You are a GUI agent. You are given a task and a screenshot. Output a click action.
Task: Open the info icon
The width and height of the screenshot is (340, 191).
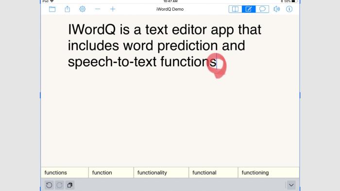(x=289, y=9)
